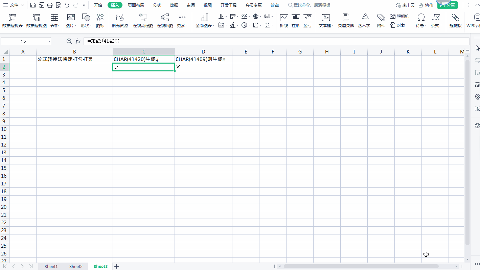
Task: Select cell B1 公式转换法快速打勾打叉
Action: pyautogui.click(x=74, y=59)
